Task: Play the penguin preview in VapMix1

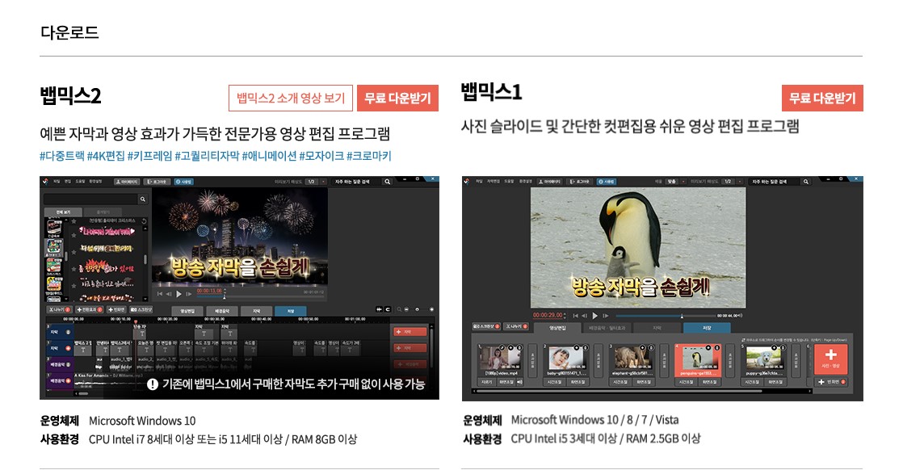Action: pyautogui.click(x=594, y=315)
